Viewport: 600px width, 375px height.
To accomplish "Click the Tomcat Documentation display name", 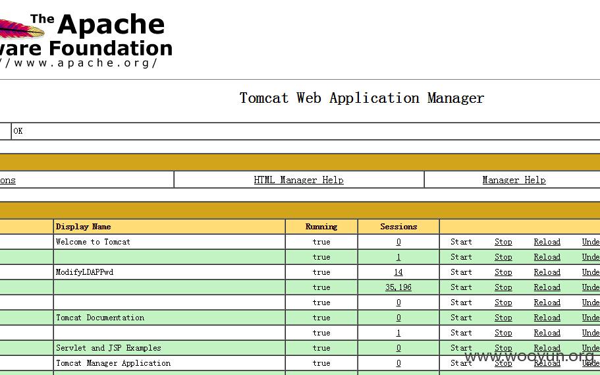I will click(100, 318).
